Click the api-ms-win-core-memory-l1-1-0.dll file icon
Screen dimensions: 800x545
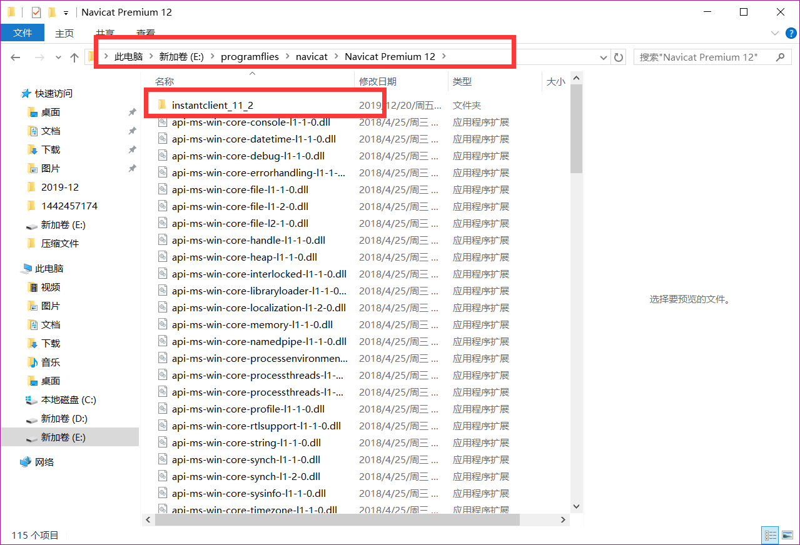click(x=162, y=325)
